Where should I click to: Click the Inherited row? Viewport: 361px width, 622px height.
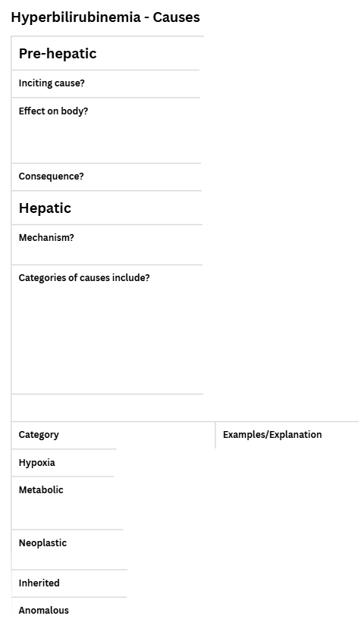pos(69,583)
